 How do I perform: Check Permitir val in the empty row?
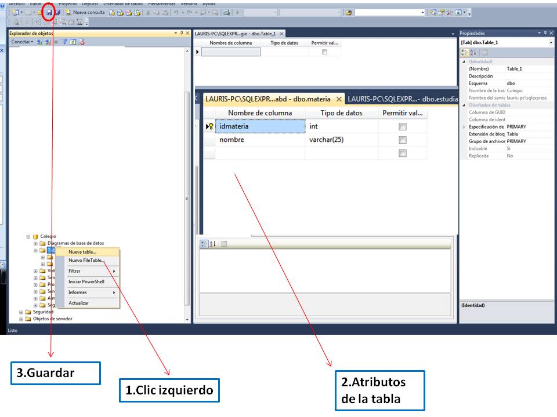coord(402,152)
